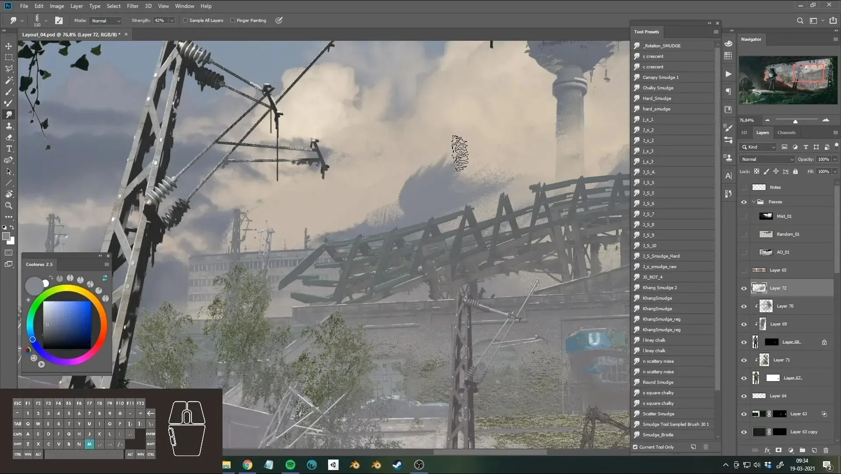Open Google Chrome from the taskbar

247,465
